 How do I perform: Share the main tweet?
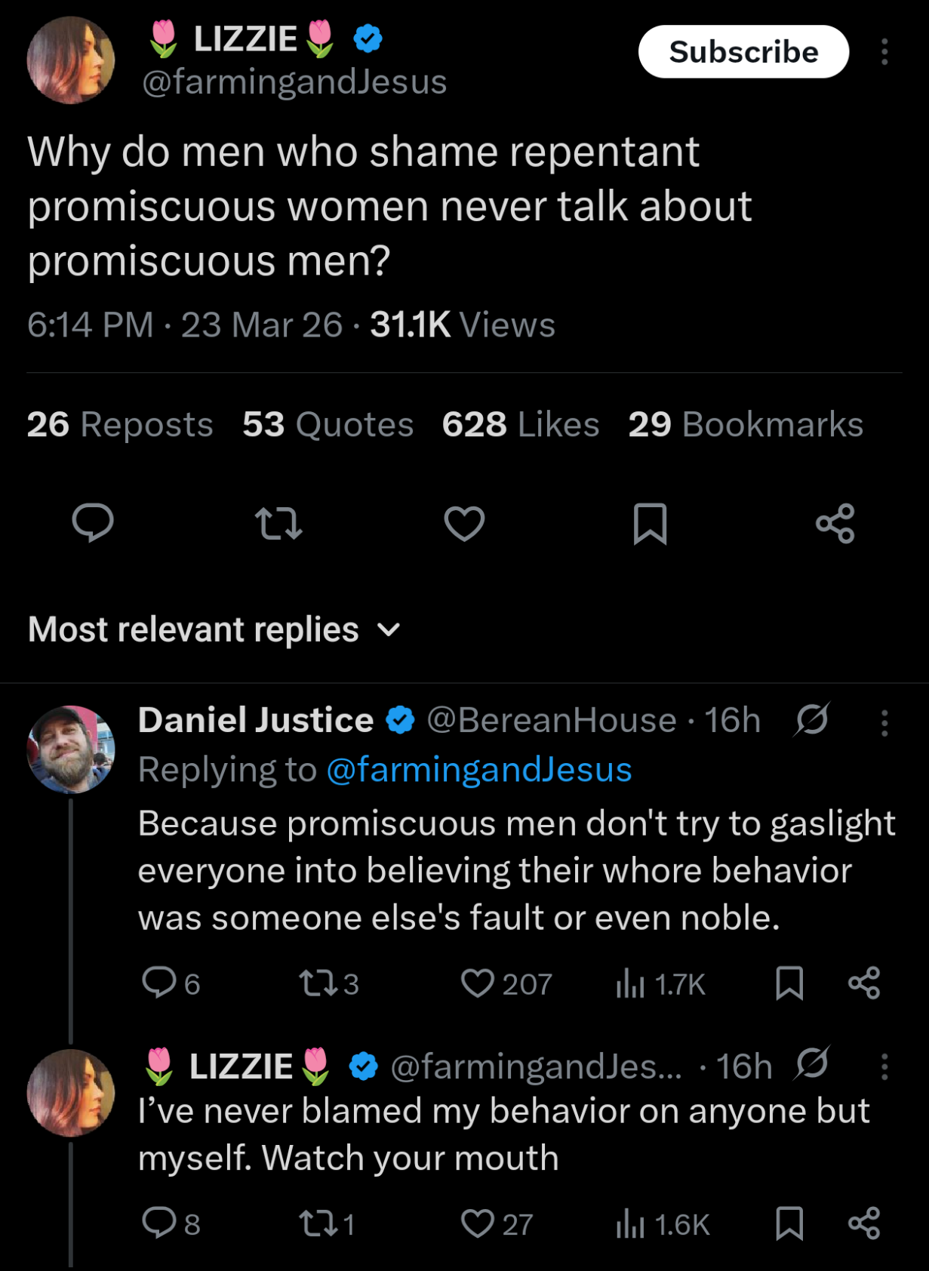pos(835,523)
